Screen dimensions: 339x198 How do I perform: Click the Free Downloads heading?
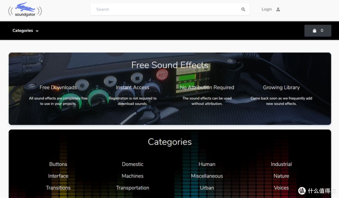point(58,87)
